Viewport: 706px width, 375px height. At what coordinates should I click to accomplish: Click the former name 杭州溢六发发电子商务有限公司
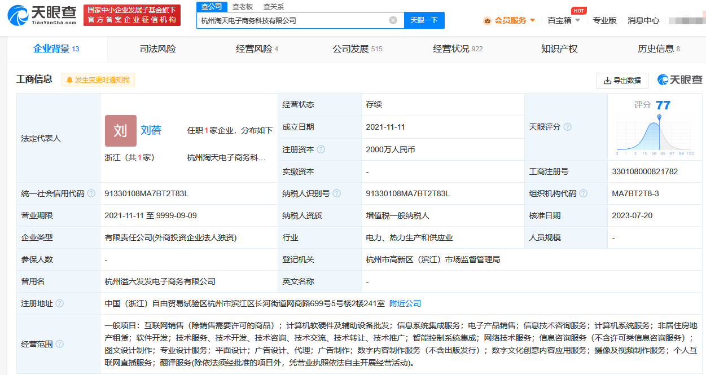160,281
